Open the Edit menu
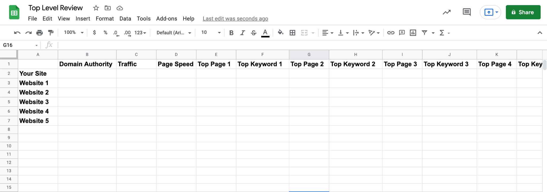 pyautogui.click(x=47, y=19)
